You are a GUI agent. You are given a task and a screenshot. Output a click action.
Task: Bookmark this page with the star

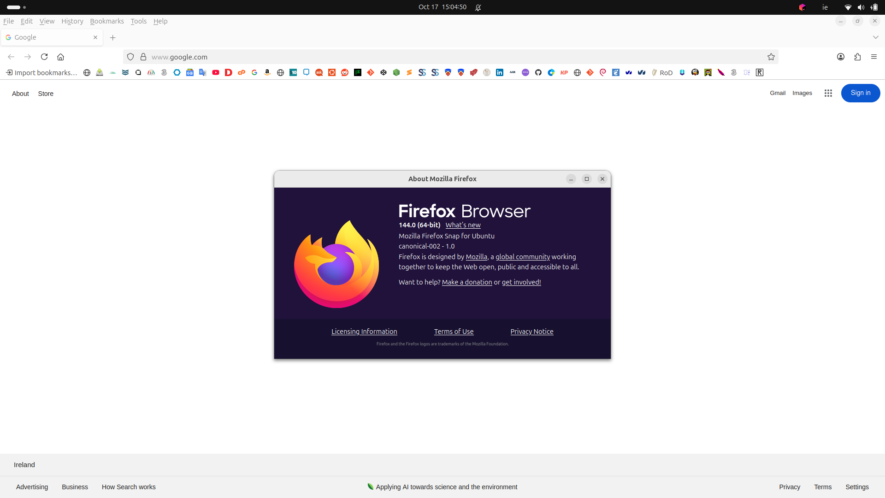771,57
